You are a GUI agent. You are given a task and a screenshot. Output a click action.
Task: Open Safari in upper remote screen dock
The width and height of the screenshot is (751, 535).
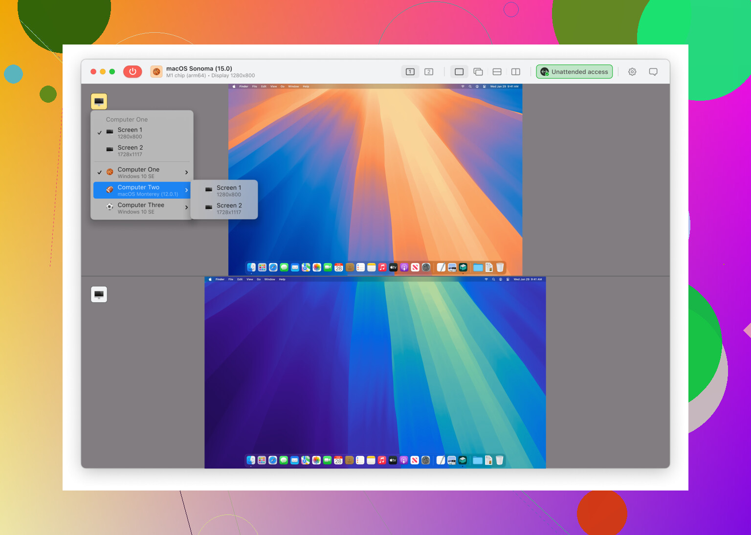tap(273, 267)
